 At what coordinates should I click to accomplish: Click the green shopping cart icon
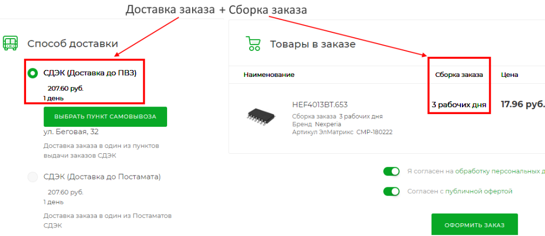pyautogui.click(x=253, y=43)
